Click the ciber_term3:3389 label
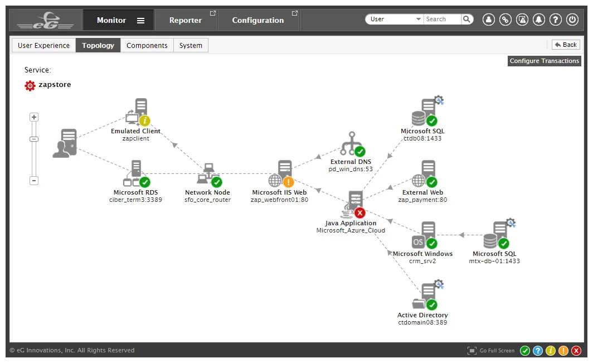 click(136, 200)
